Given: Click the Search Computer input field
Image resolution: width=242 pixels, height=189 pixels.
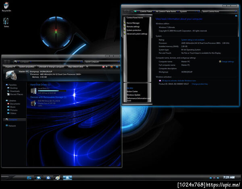Looking at the screenshot, I should click(x=102, y=62).
